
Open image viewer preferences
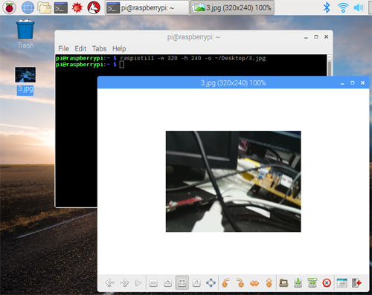click(x=341, y=282)
